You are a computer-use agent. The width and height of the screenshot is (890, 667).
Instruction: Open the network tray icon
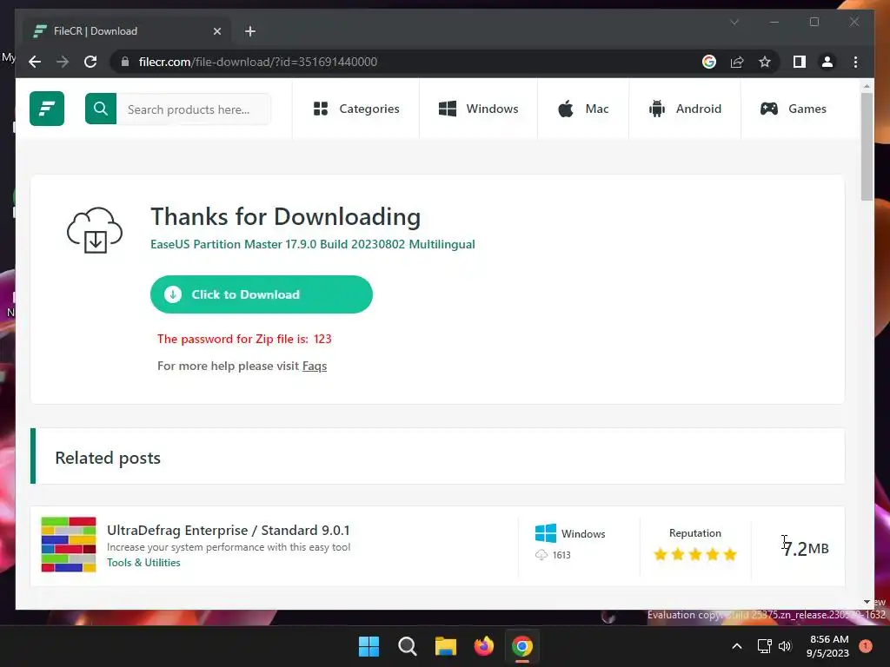click(x=765, y=646)
